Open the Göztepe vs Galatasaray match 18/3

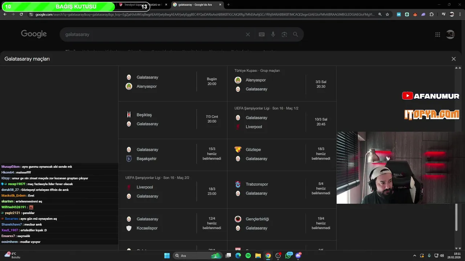[282, 154]
